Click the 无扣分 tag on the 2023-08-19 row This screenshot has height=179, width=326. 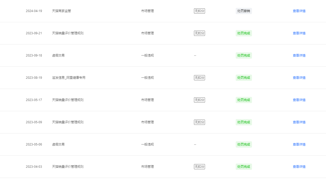[x=199, y=78]
